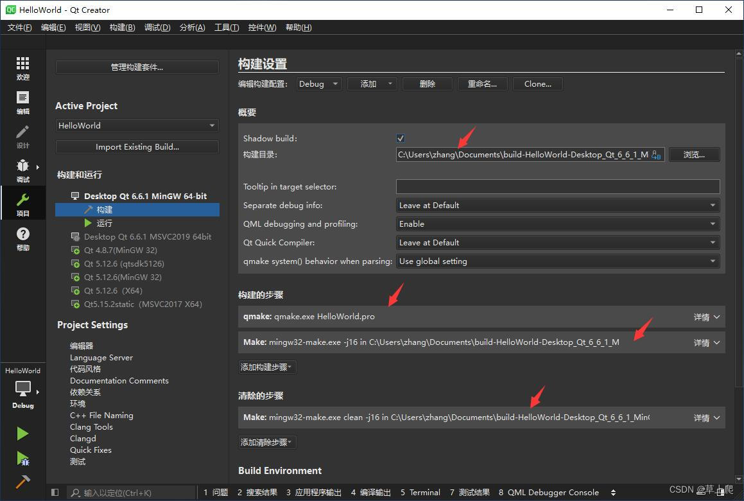Switch to Debug (调试) mode
The height and width of the screenshot is (501, 744).
(22, 171)
